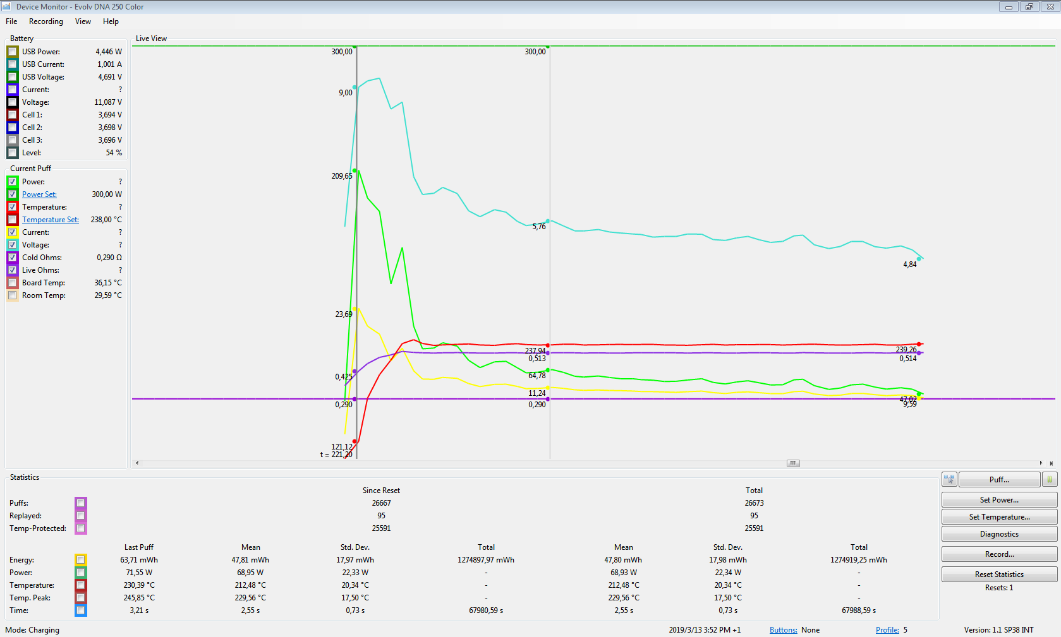Viewport: 1061px width, 637px height.
Task: Expand the Help menu
Action: coord(111,21)
